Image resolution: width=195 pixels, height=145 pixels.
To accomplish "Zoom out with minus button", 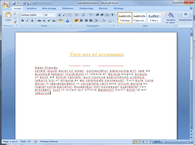I will (x=164, y=141).
